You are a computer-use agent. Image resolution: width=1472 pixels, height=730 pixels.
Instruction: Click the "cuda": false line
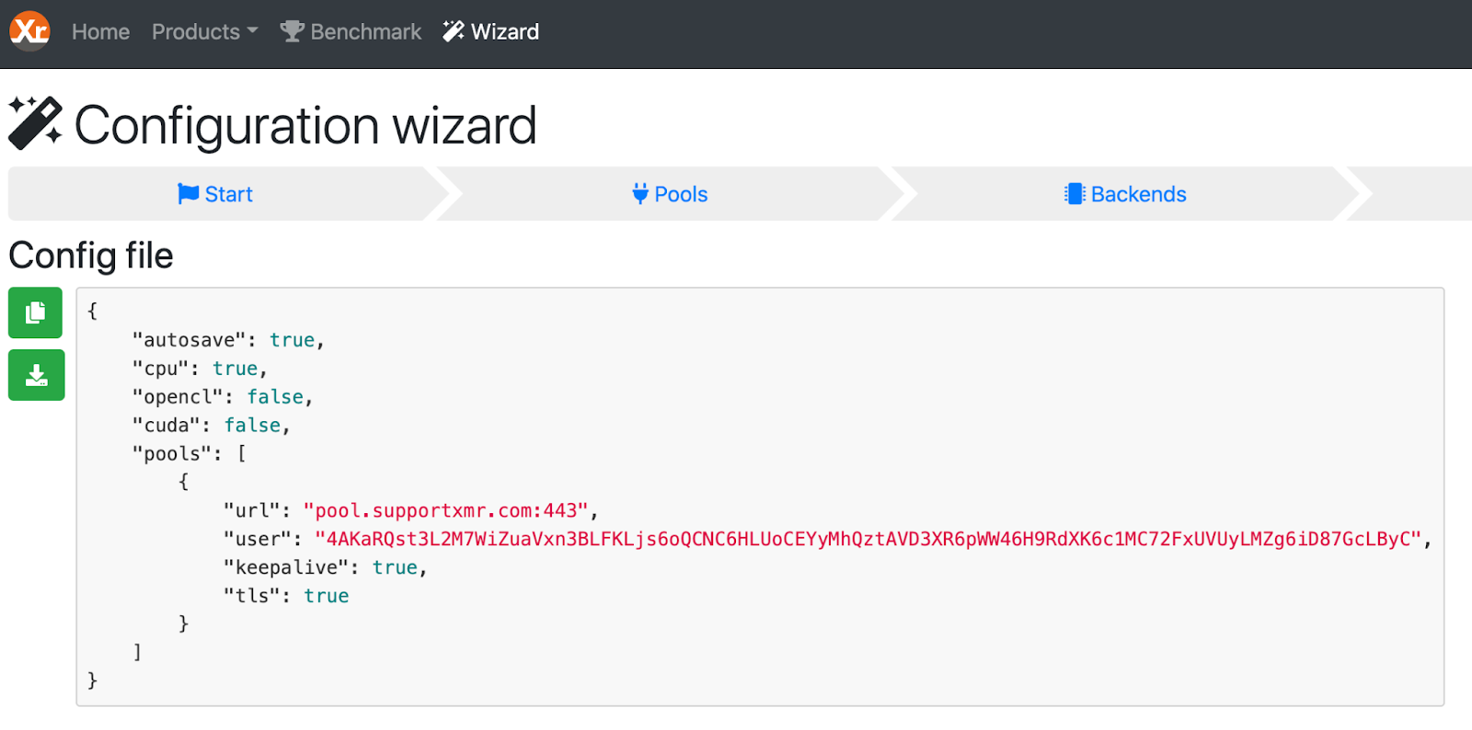pyautogui.click(x=212, y=426)
